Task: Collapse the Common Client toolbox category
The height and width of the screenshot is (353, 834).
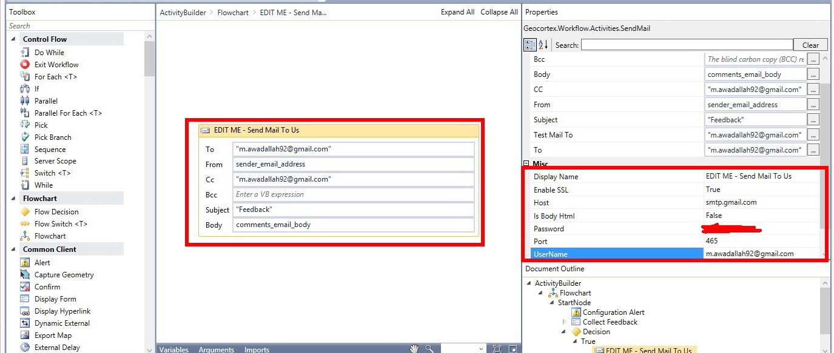Action: pos(14,249)
